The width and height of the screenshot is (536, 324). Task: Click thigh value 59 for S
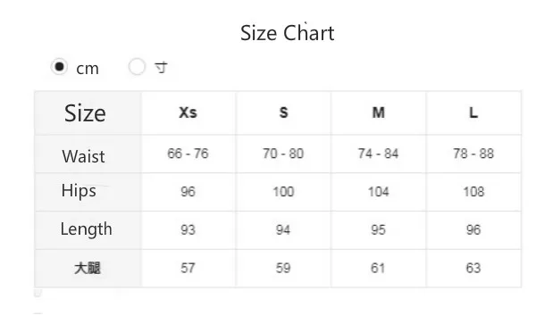coord(283,268)
